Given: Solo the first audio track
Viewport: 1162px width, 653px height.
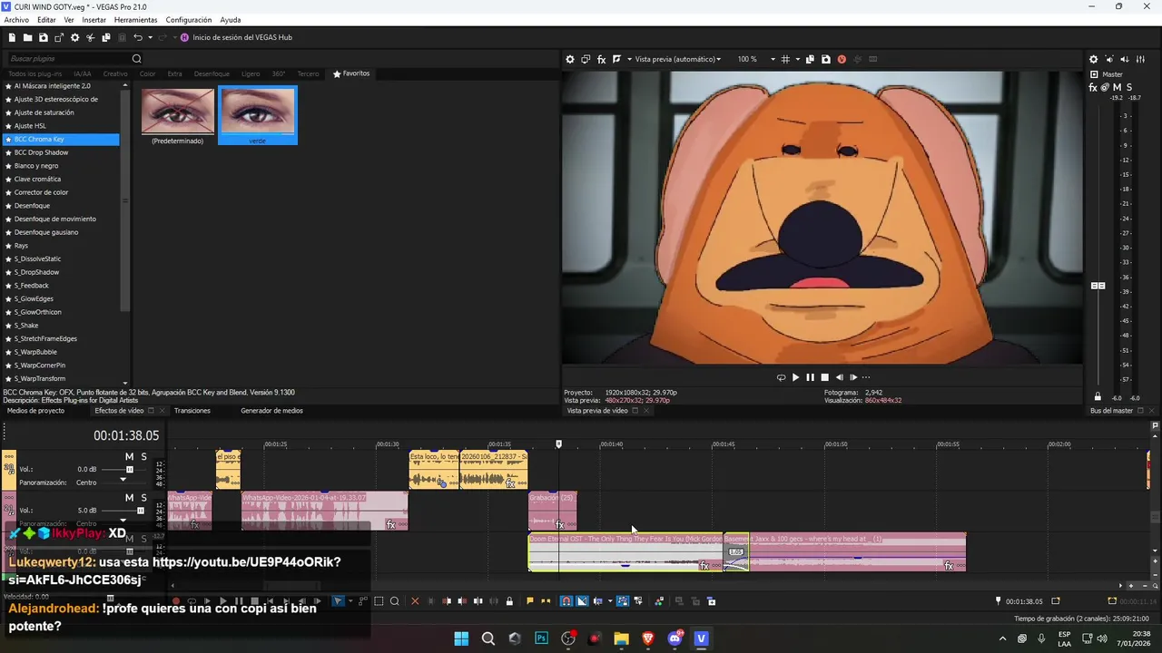Looking at the screenshot, I should coord(143,456).
